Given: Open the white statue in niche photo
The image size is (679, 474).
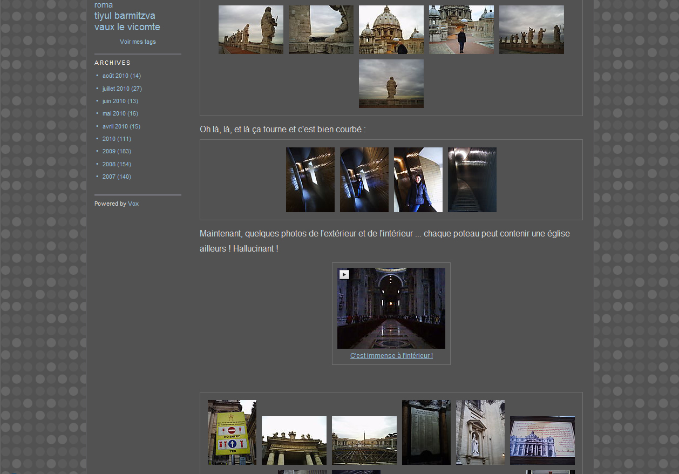Looking at the screenshot, I should (x=480, y=432).
